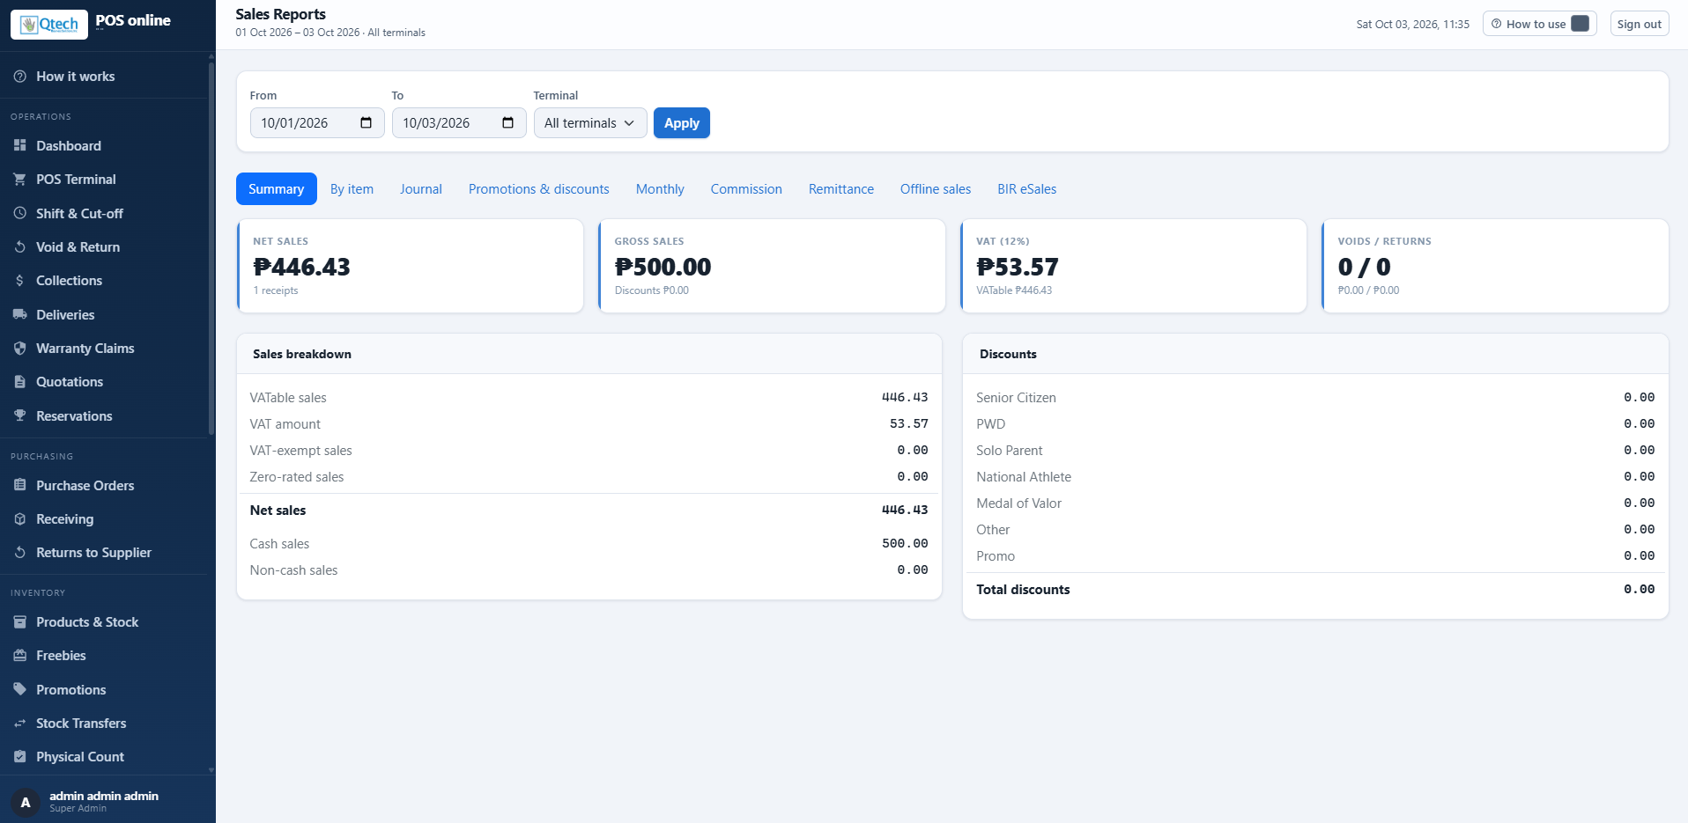This screenshot has height=823, width=1688.
Task: Click the Stock Transfers arrows icon
Action: [x=19, y=723]
